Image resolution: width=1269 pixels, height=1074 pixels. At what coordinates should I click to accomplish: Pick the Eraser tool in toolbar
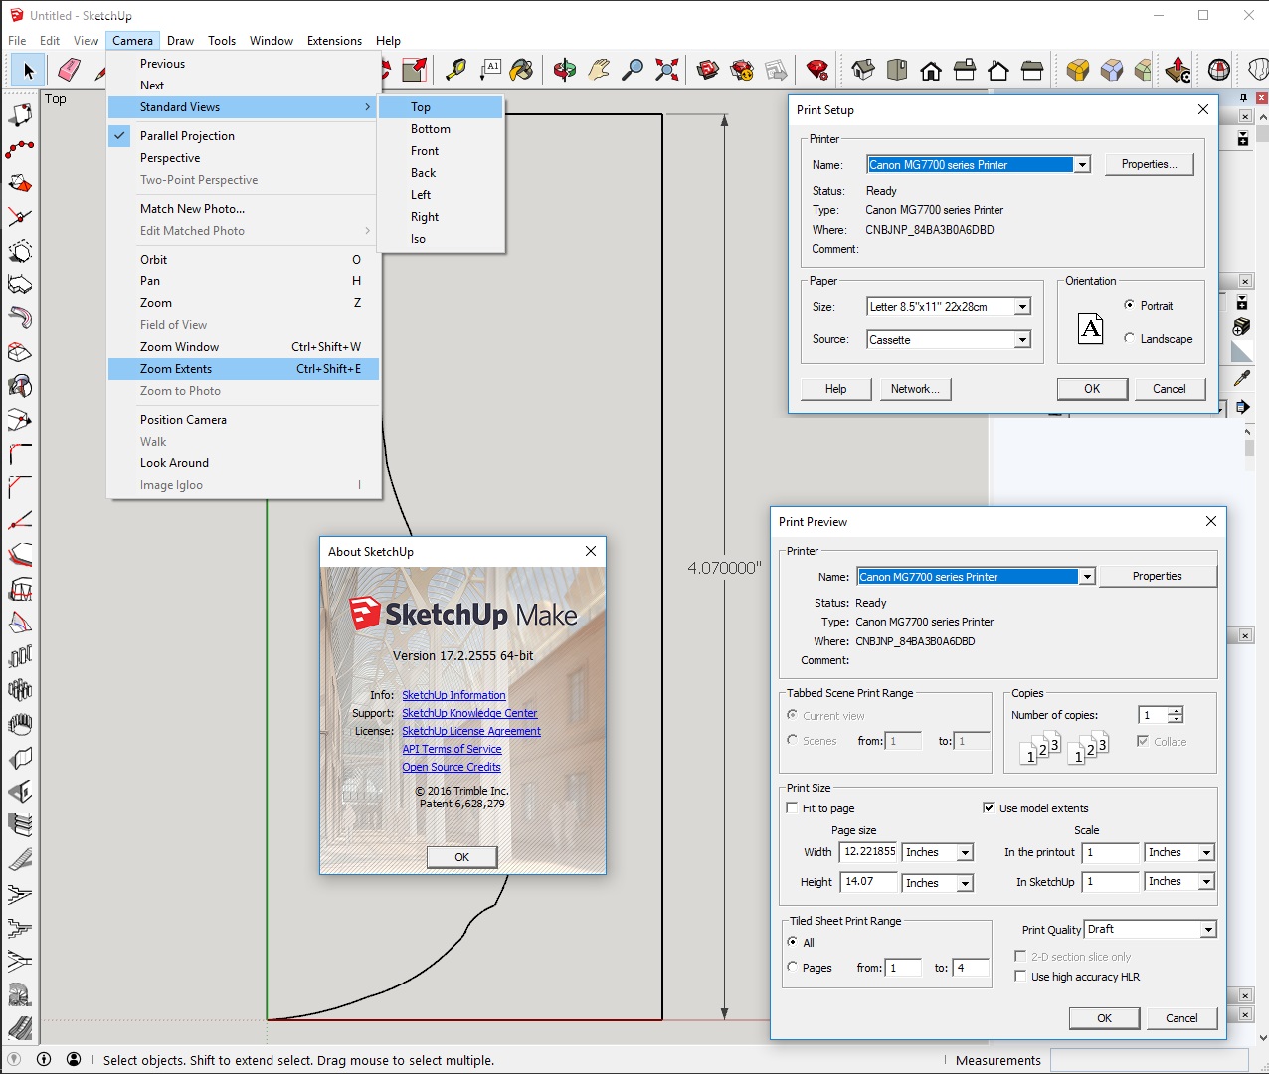click(x=69, y=70)
